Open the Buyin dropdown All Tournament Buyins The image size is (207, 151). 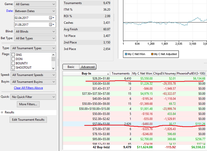pos(33,82)
